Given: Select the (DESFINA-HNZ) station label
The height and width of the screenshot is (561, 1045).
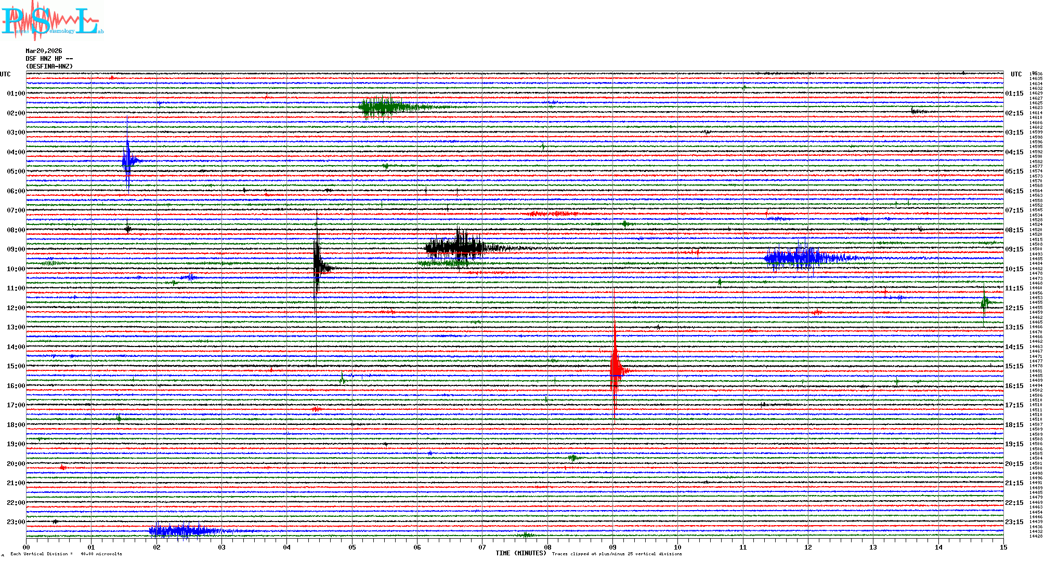Looking at the screenshot, I should click(49, 66).
